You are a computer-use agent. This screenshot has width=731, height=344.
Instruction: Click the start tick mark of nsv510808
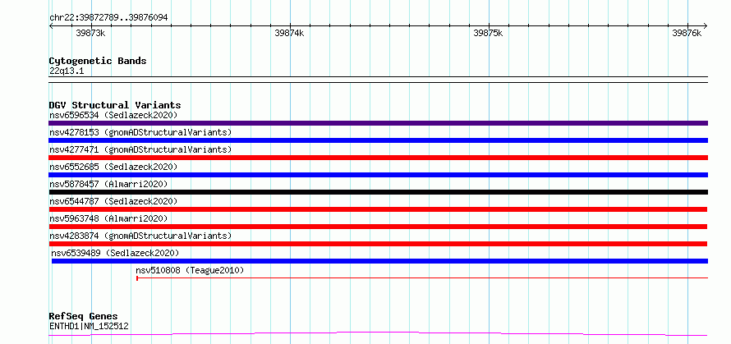coord(137,277)
